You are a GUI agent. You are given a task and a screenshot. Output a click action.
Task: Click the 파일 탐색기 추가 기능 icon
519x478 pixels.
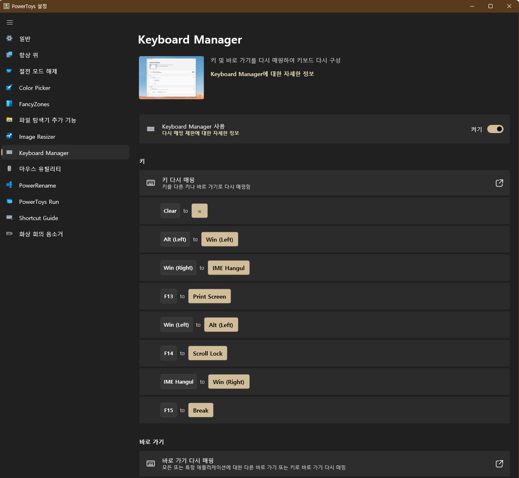[9, 120]
